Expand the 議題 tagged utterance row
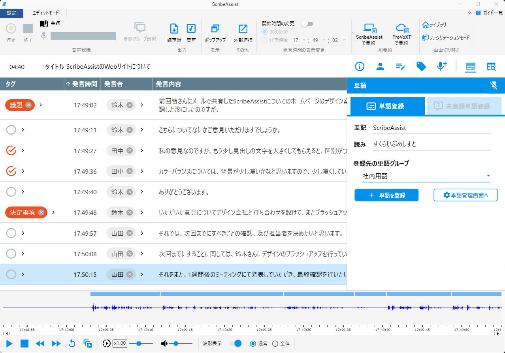The width and height of the screenshot is (505, 353). [40, 105]
